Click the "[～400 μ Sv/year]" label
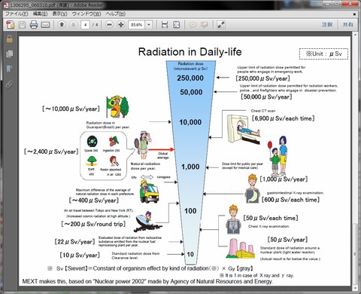This screenshot has height=294, width=361. (94, 201)
